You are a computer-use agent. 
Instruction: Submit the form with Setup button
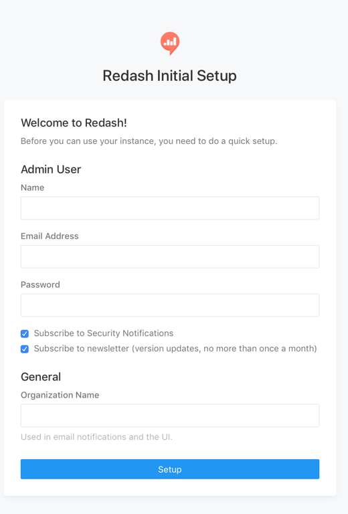tap(170, 469)
